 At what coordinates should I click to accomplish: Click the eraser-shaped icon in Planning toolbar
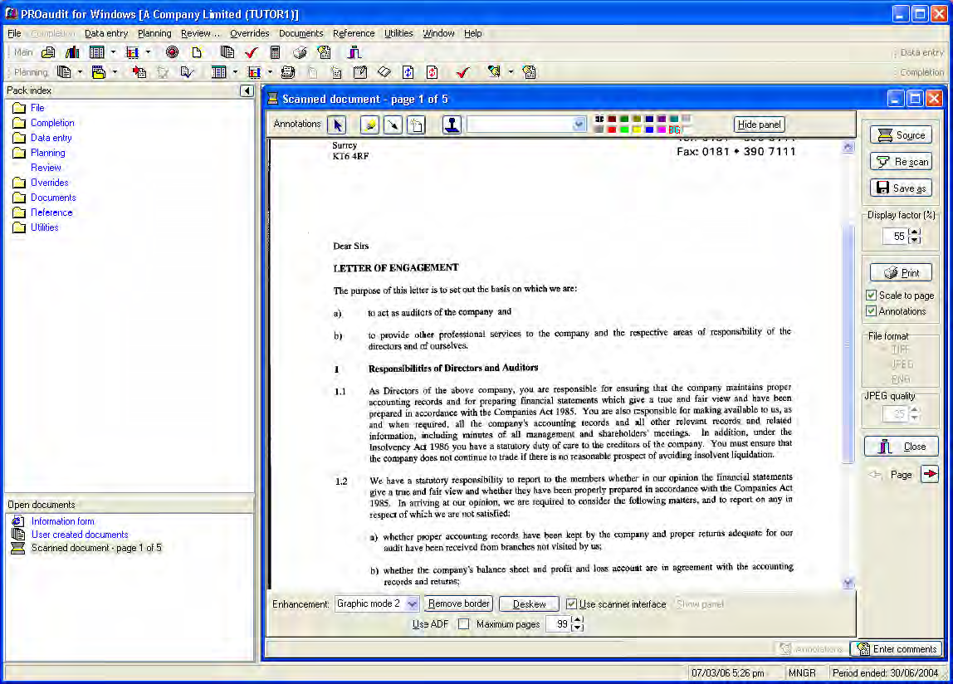pos(384,72)
